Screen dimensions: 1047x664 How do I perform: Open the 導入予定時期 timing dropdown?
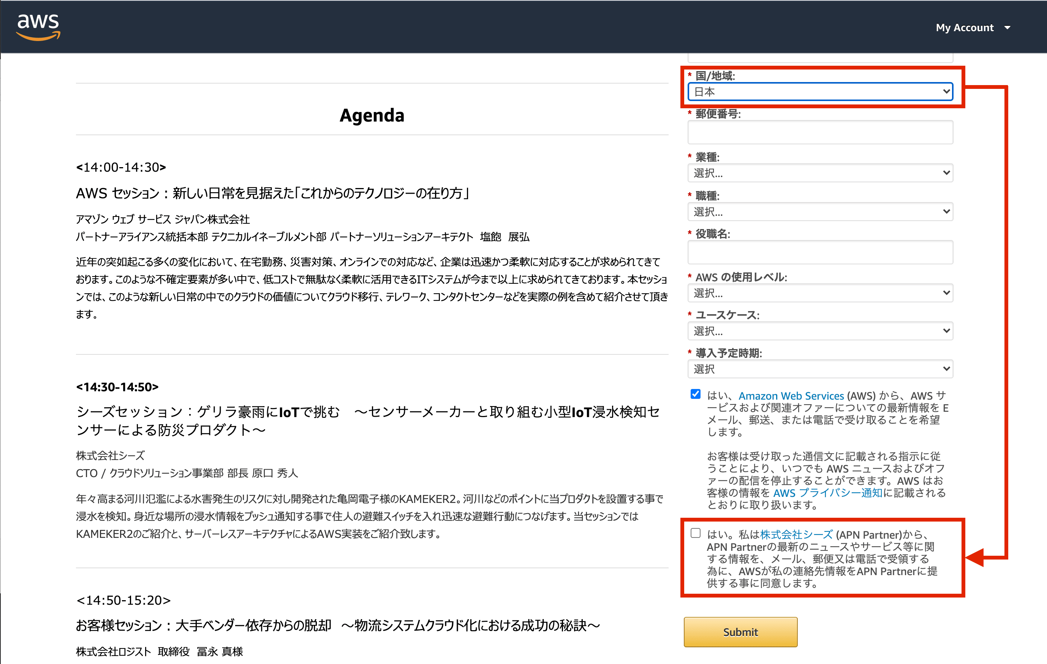(819, 369)
